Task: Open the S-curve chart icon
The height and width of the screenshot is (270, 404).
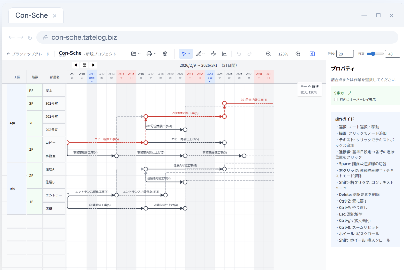Action: [x=224, y=54]
